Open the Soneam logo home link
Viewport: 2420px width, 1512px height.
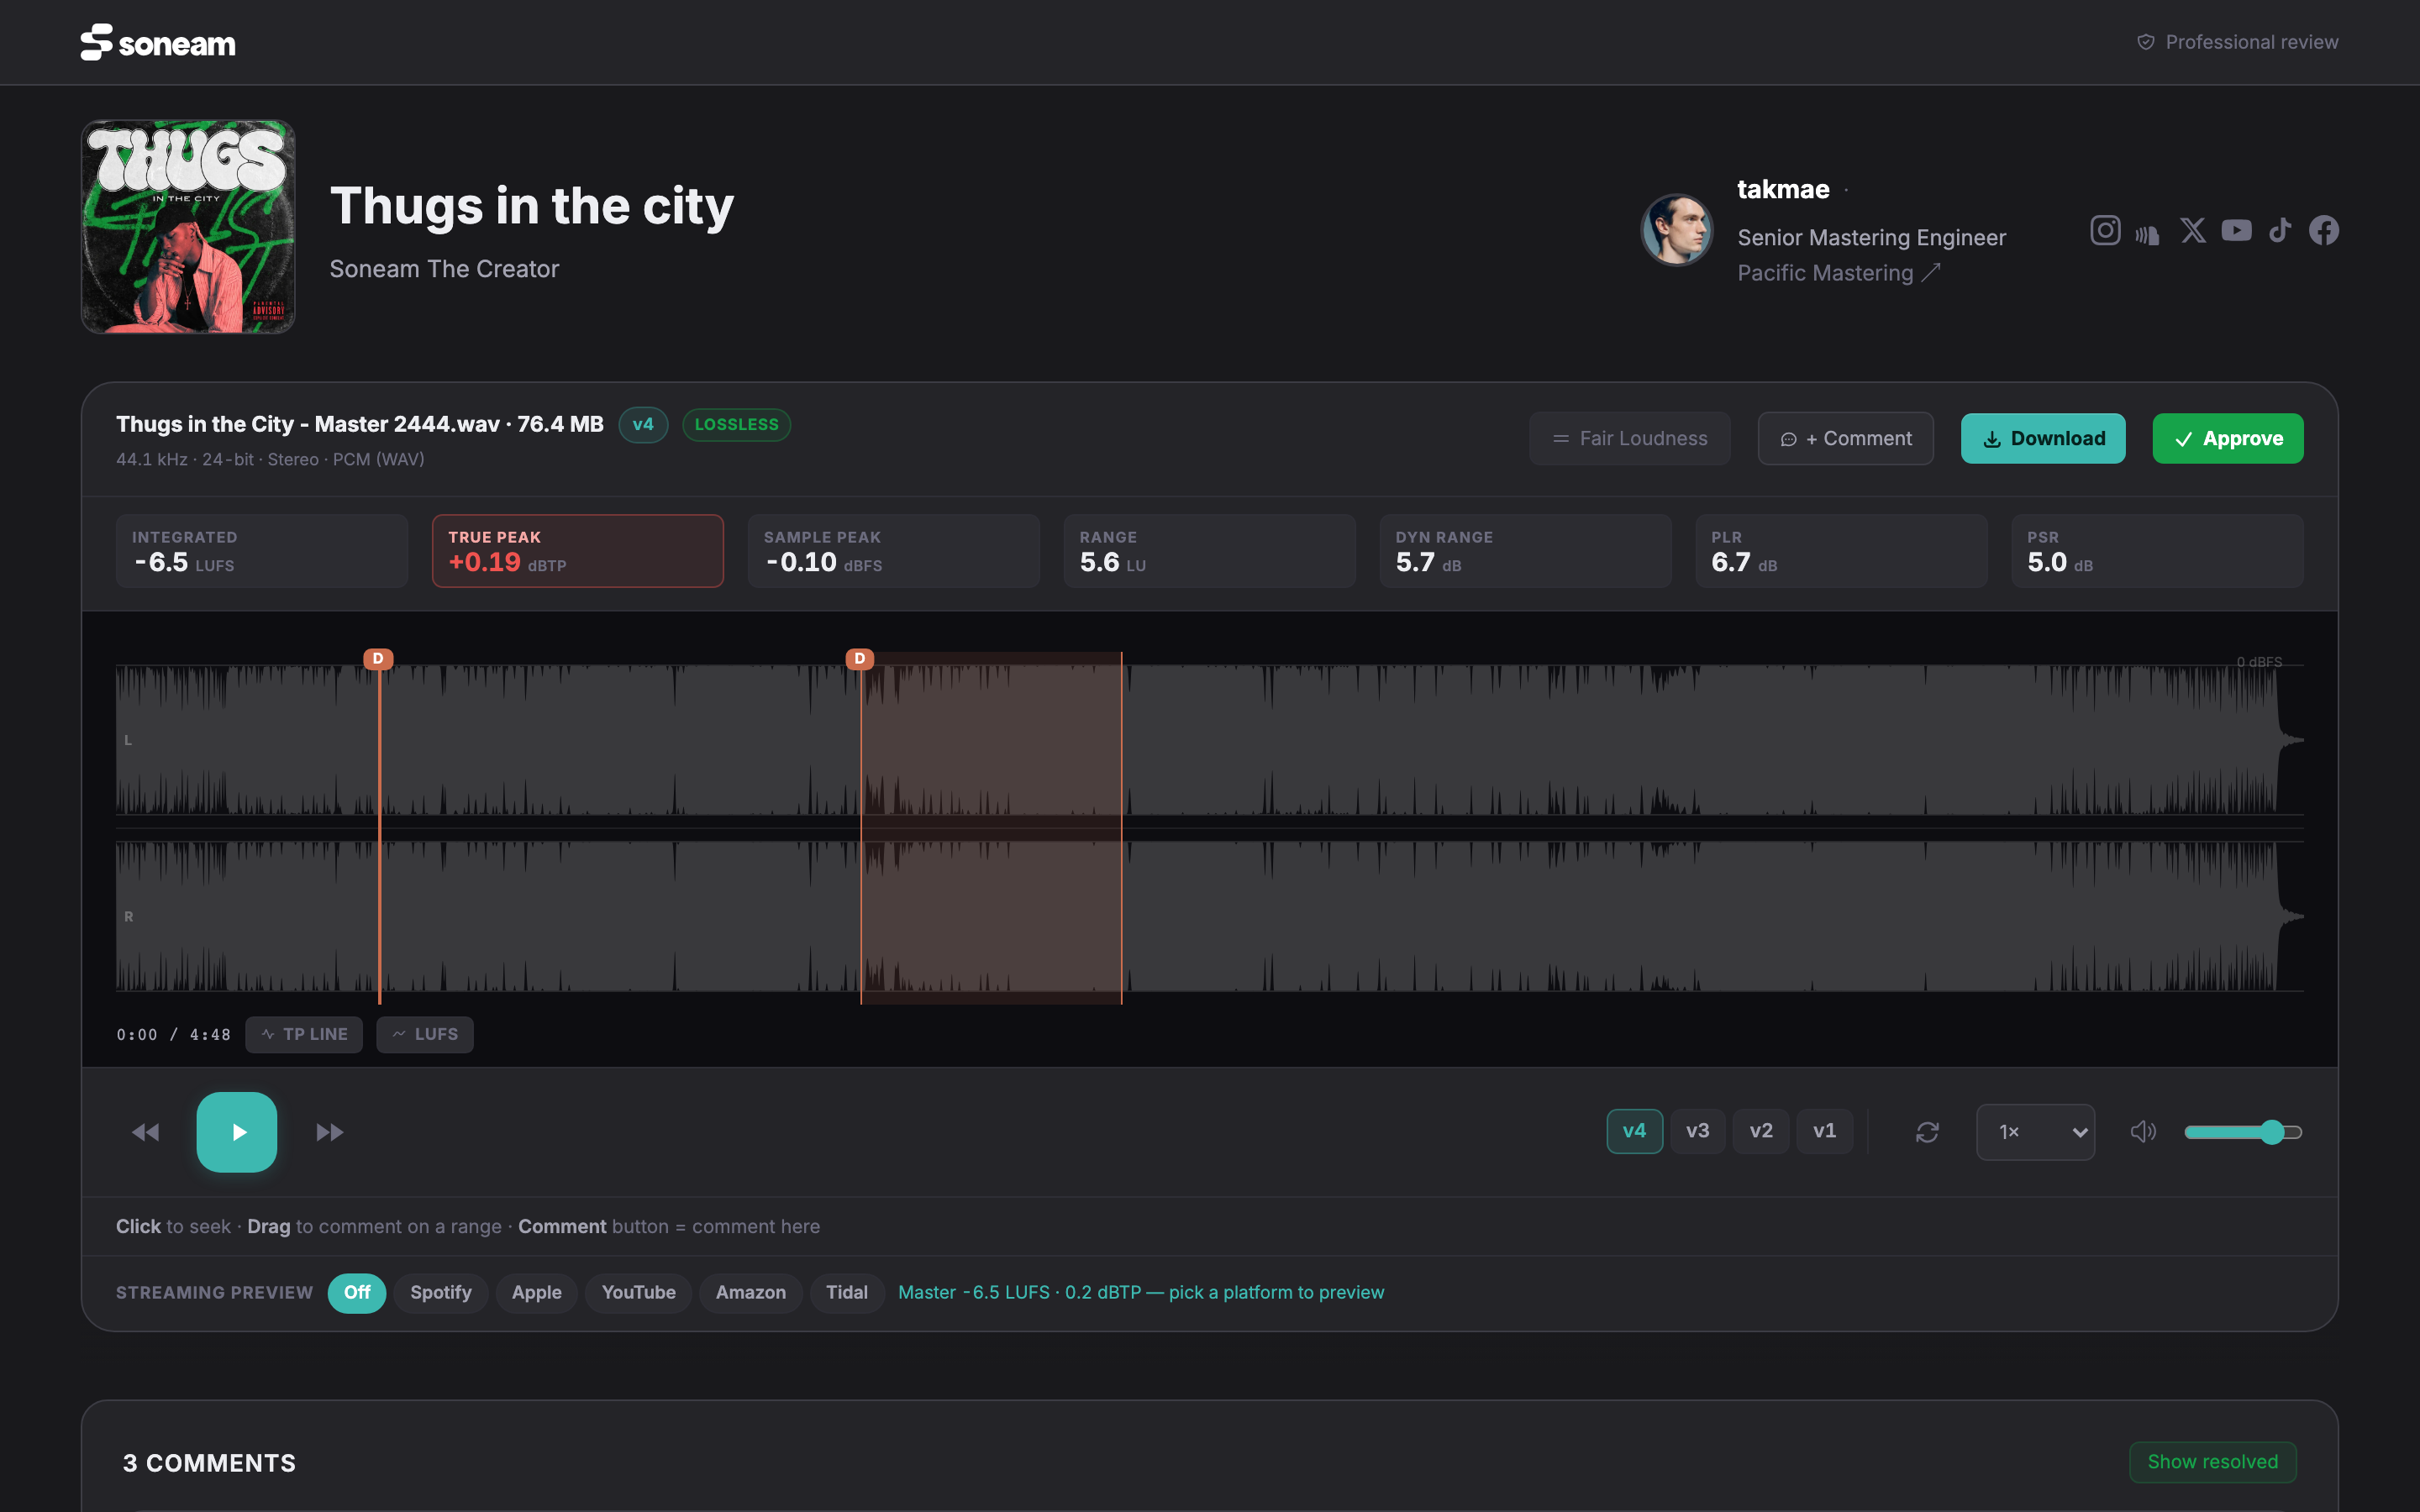point(158,42)
